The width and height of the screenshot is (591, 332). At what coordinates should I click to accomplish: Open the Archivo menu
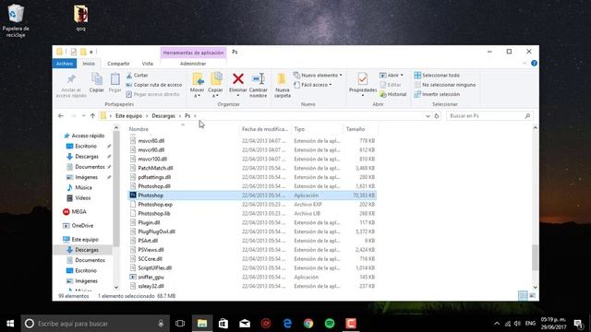tap(65, 64)
